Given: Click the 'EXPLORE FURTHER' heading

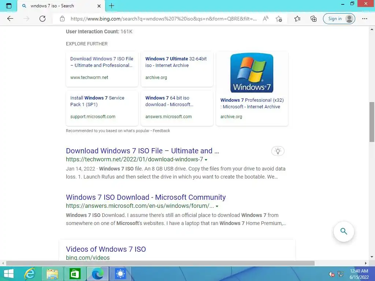Looking at the screenshot, I should click(x=86, y=44).
